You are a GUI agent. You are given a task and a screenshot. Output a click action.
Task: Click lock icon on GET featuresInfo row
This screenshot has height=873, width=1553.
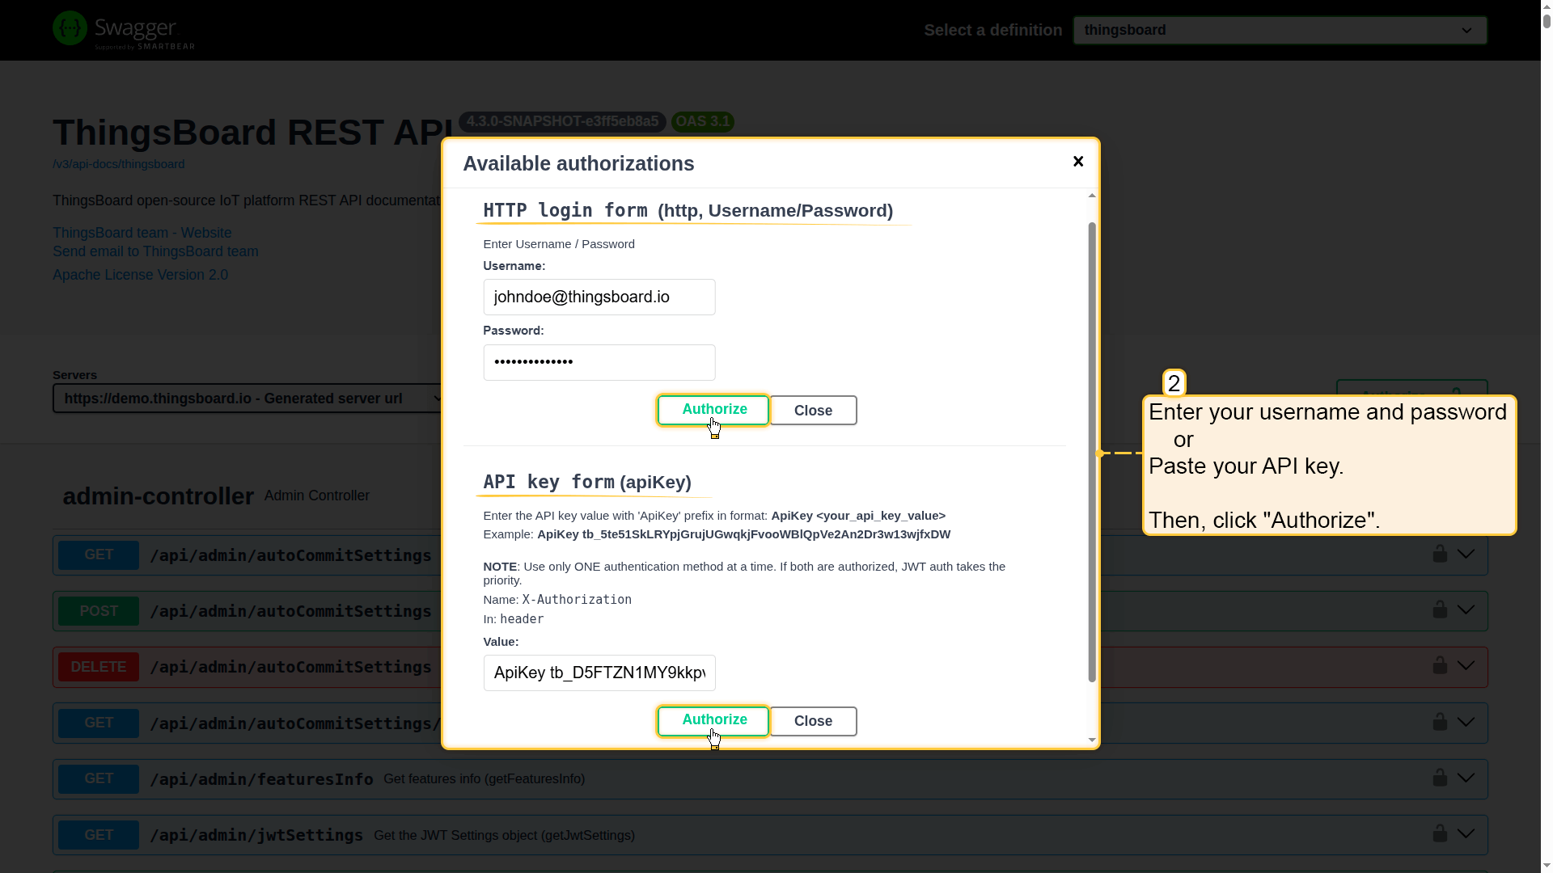click(1440, 778)
